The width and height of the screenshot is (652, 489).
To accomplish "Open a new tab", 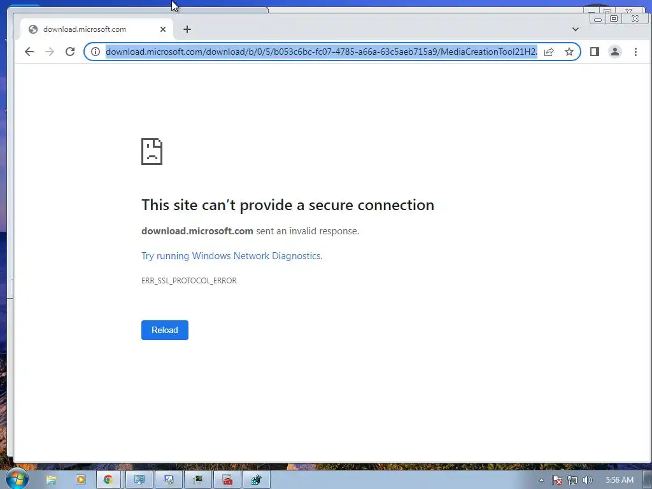I will (187, 29).
